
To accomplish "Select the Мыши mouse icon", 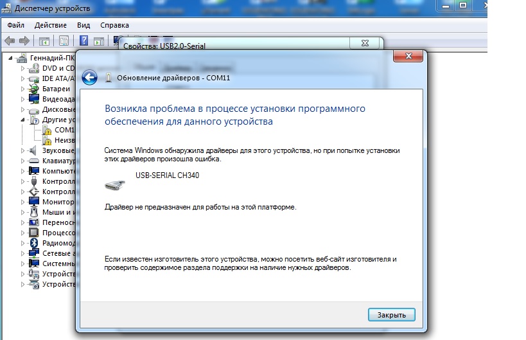I will tap(34, 212).
